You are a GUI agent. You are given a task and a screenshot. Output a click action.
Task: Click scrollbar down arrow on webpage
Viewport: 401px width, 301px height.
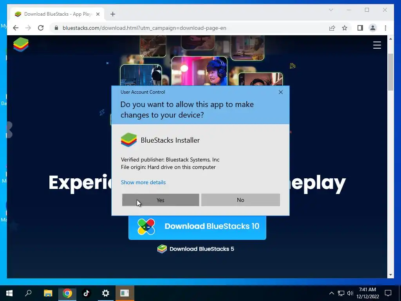point(390,275)
